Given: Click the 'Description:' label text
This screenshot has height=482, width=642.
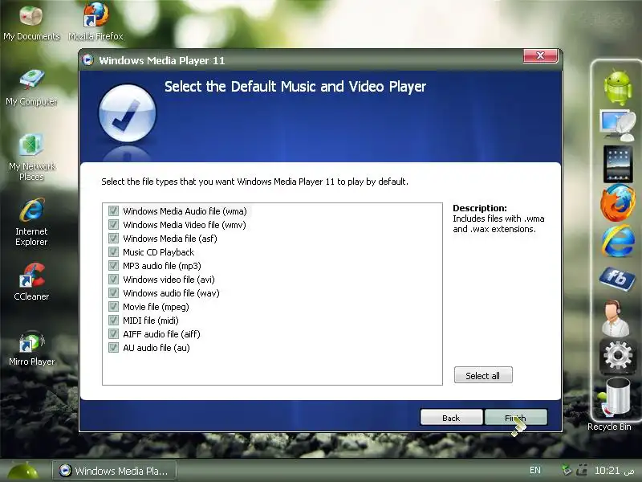Looking at the screenshot, I should 480,208.
